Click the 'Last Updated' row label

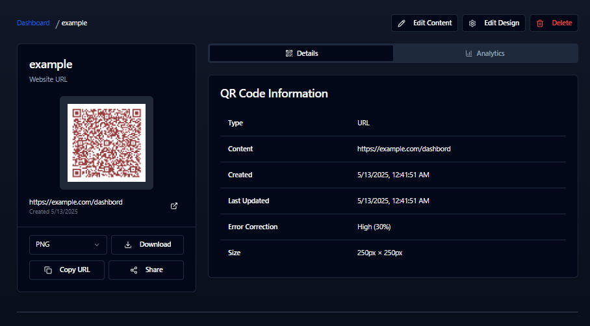(248, 201)
